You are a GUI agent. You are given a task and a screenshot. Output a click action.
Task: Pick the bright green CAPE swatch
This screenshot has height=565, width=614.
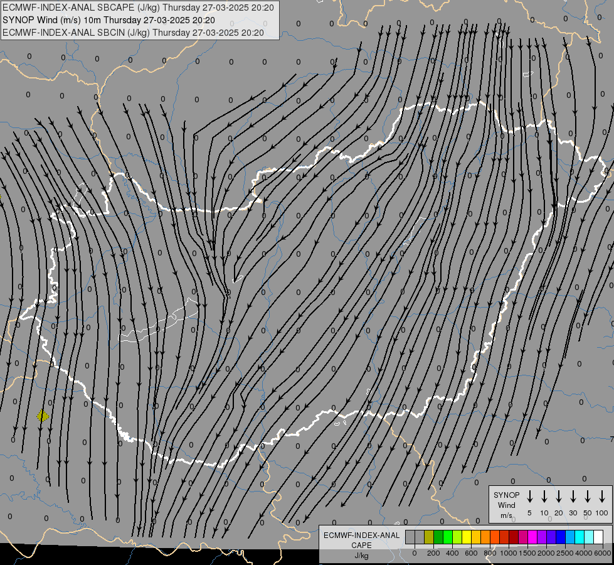[448, 537]
